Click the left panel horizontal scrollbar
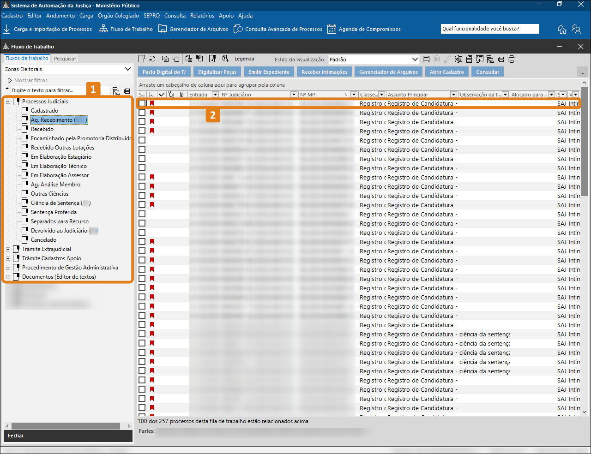This screenshot has width=591, height=454. (66, 426)
